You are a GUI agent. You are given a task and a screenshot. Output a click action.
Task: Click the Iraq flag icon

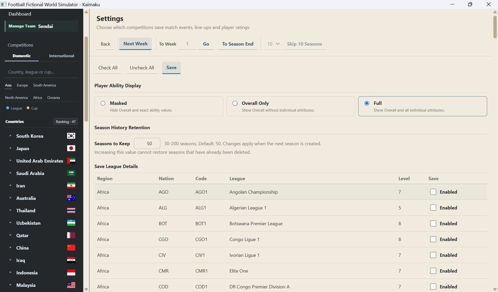point(71,260)
